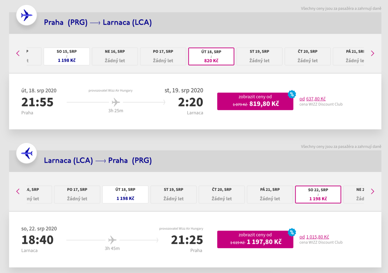This screenshot has width=388, height=273.
Task: Click the return flight airplane logo icon
Action: [27, 153]
